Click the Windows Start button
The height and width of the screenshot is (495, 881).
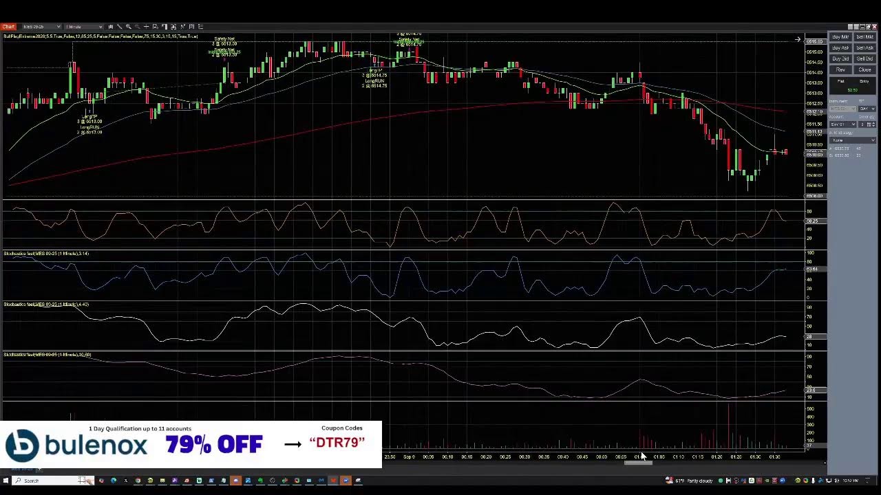click(x=6, y=481)
